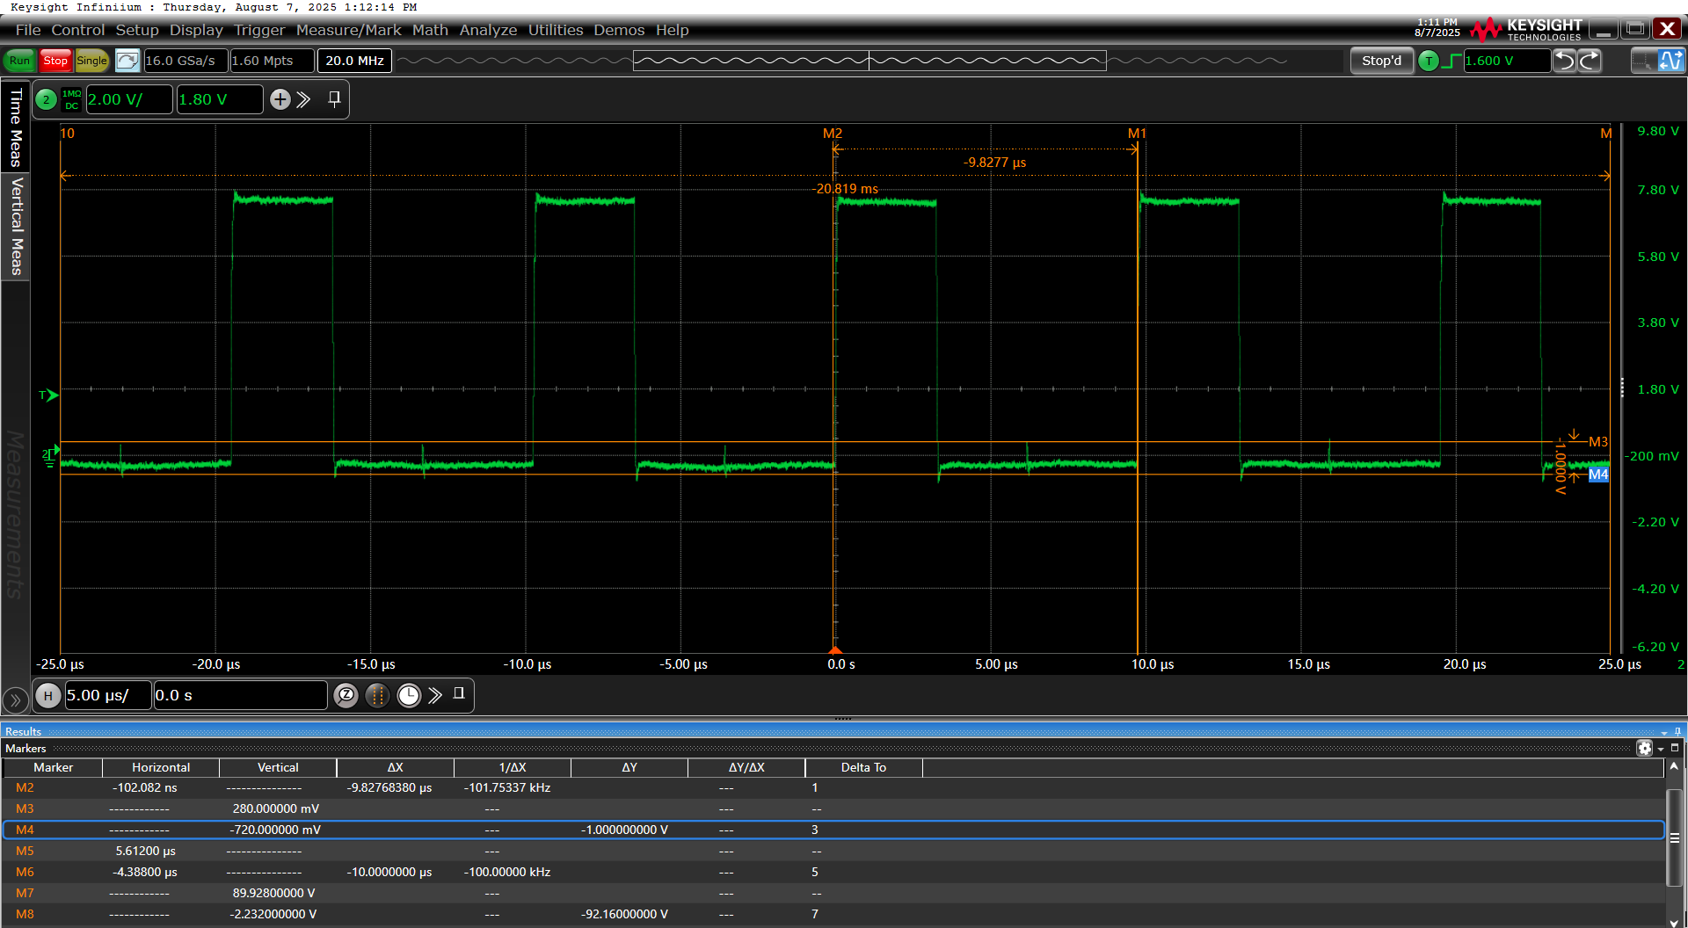Open the Markers settings gear icon
1688x928 pixels.
tap(1644, 748)
